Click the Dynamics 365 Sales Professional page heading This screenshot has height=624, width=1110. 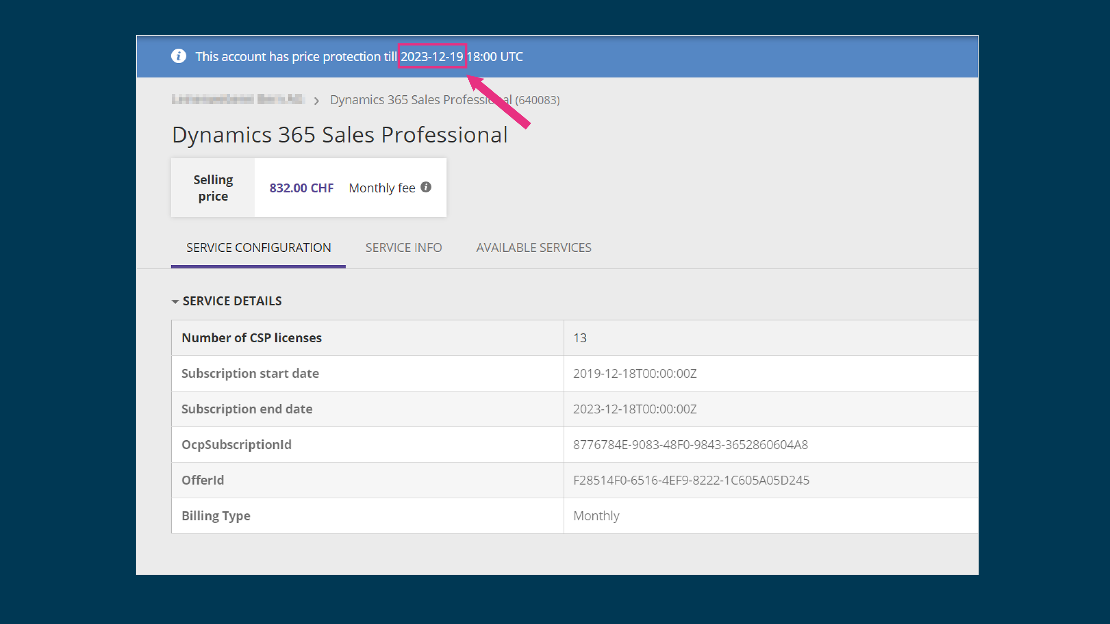tap(340, 135)
